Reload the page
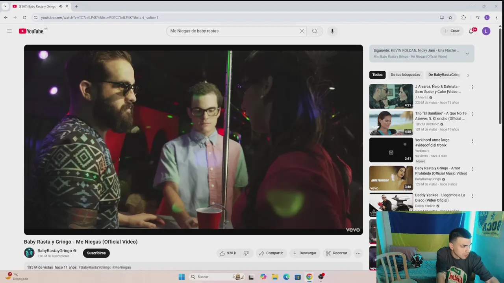This screenshot has height=283, width=504. (24, 17)
